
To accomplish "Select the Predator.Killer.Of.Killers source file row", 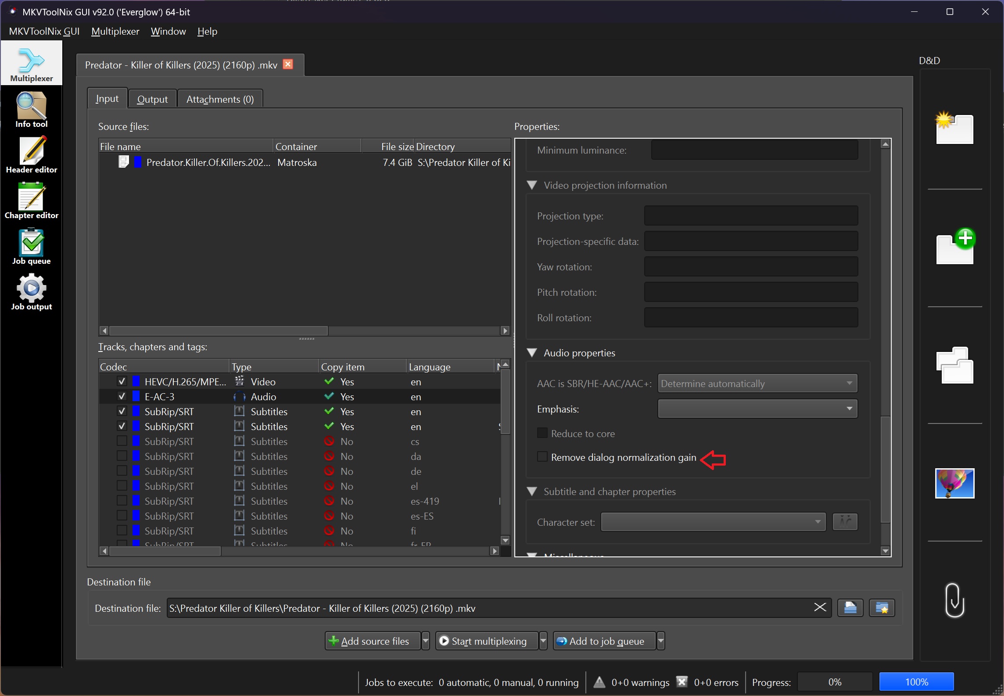I will click(305, 162).
